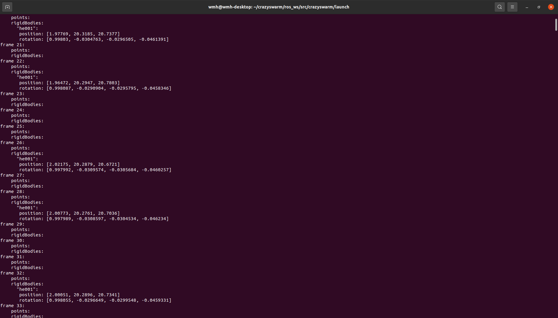
Task: Close the terminal window
Action: (x=551, y=7)
